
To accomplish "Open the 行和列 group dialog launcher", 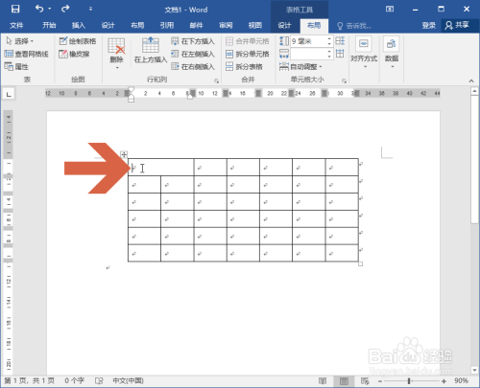I will 216,81.
